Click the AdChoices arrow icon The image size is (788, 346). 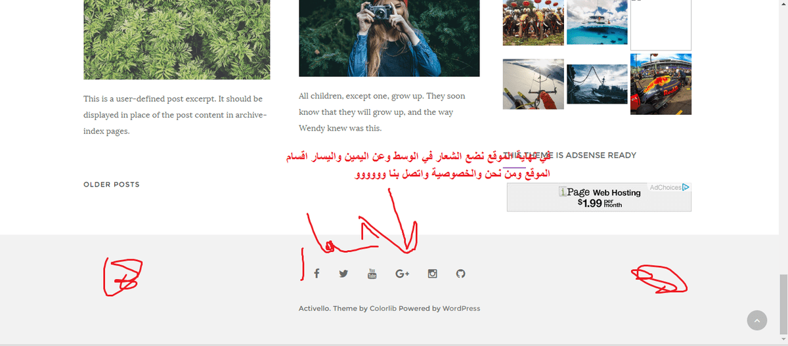point(686,187)
